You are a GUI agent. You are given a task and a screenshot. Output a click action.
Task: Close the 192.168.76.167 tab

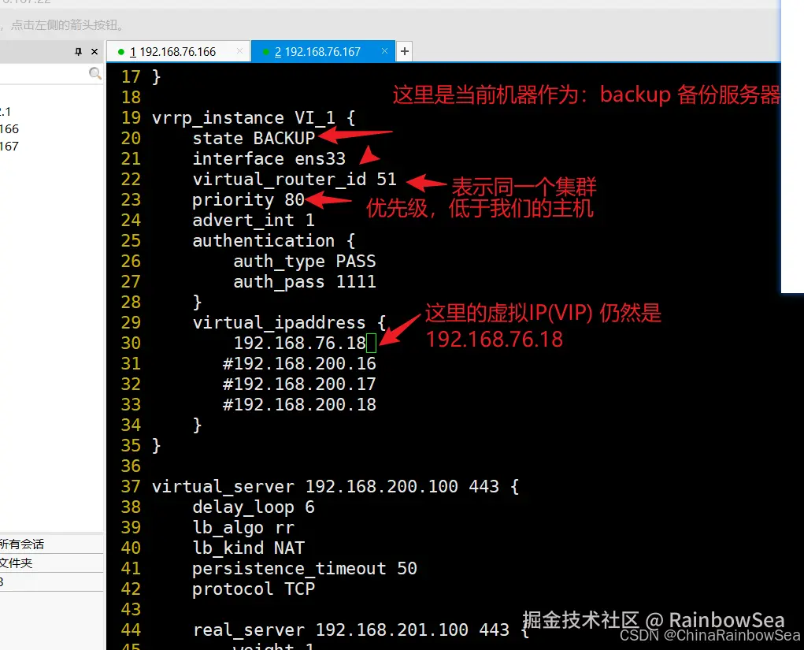(384, 50)
